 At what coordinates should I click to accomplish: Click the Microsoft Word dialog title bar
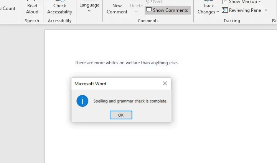115,83
